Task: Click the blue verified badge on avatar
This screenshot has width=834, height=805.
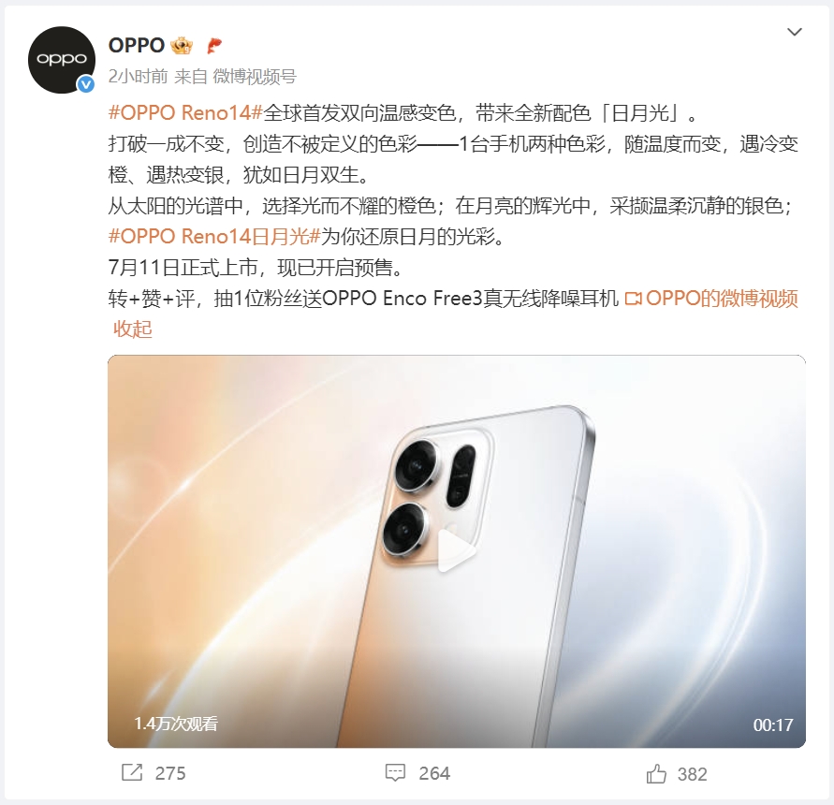Action: pyautogui.click(x=86, y=84)
